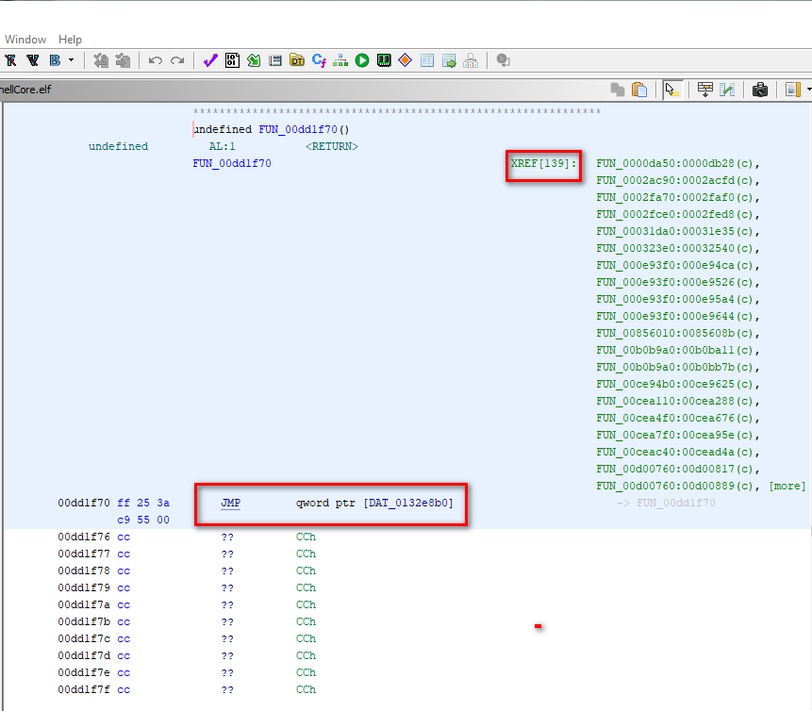Click the JMP instruction mnemonic
Image resolution: width=812 pixels, height=711 pixels.
[x=230, y=503]
